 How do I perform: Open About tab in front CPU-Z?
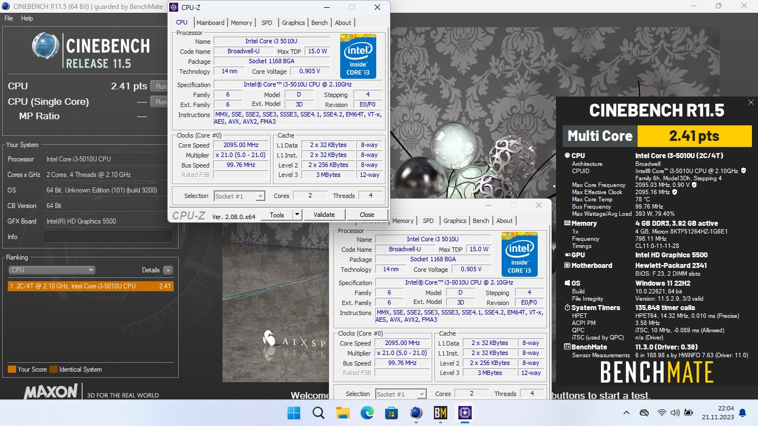coord(343,23)
